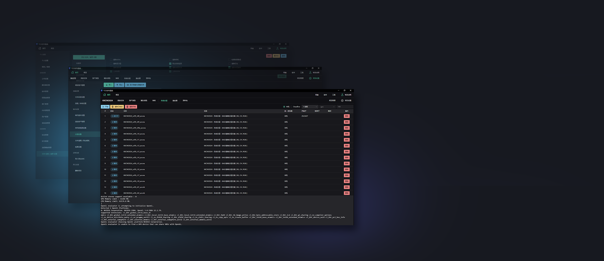Select the local machine radio button
The image size is (604, 261).
point(284,107)
